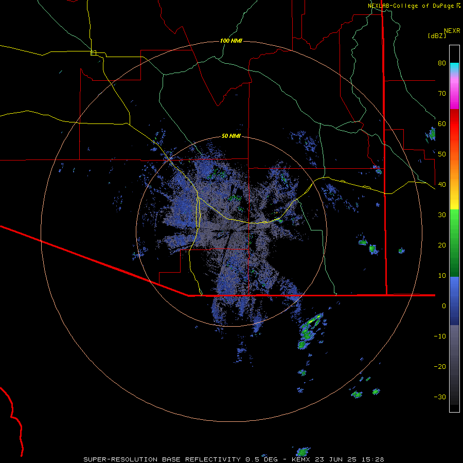
Task: Click the "NEXR" label above the scale
Action: coord(452,31)
